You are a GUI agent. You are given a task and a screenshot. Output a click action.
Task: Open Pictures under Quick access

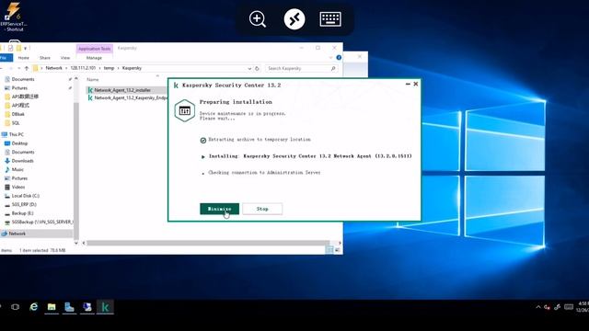point(19,88)
